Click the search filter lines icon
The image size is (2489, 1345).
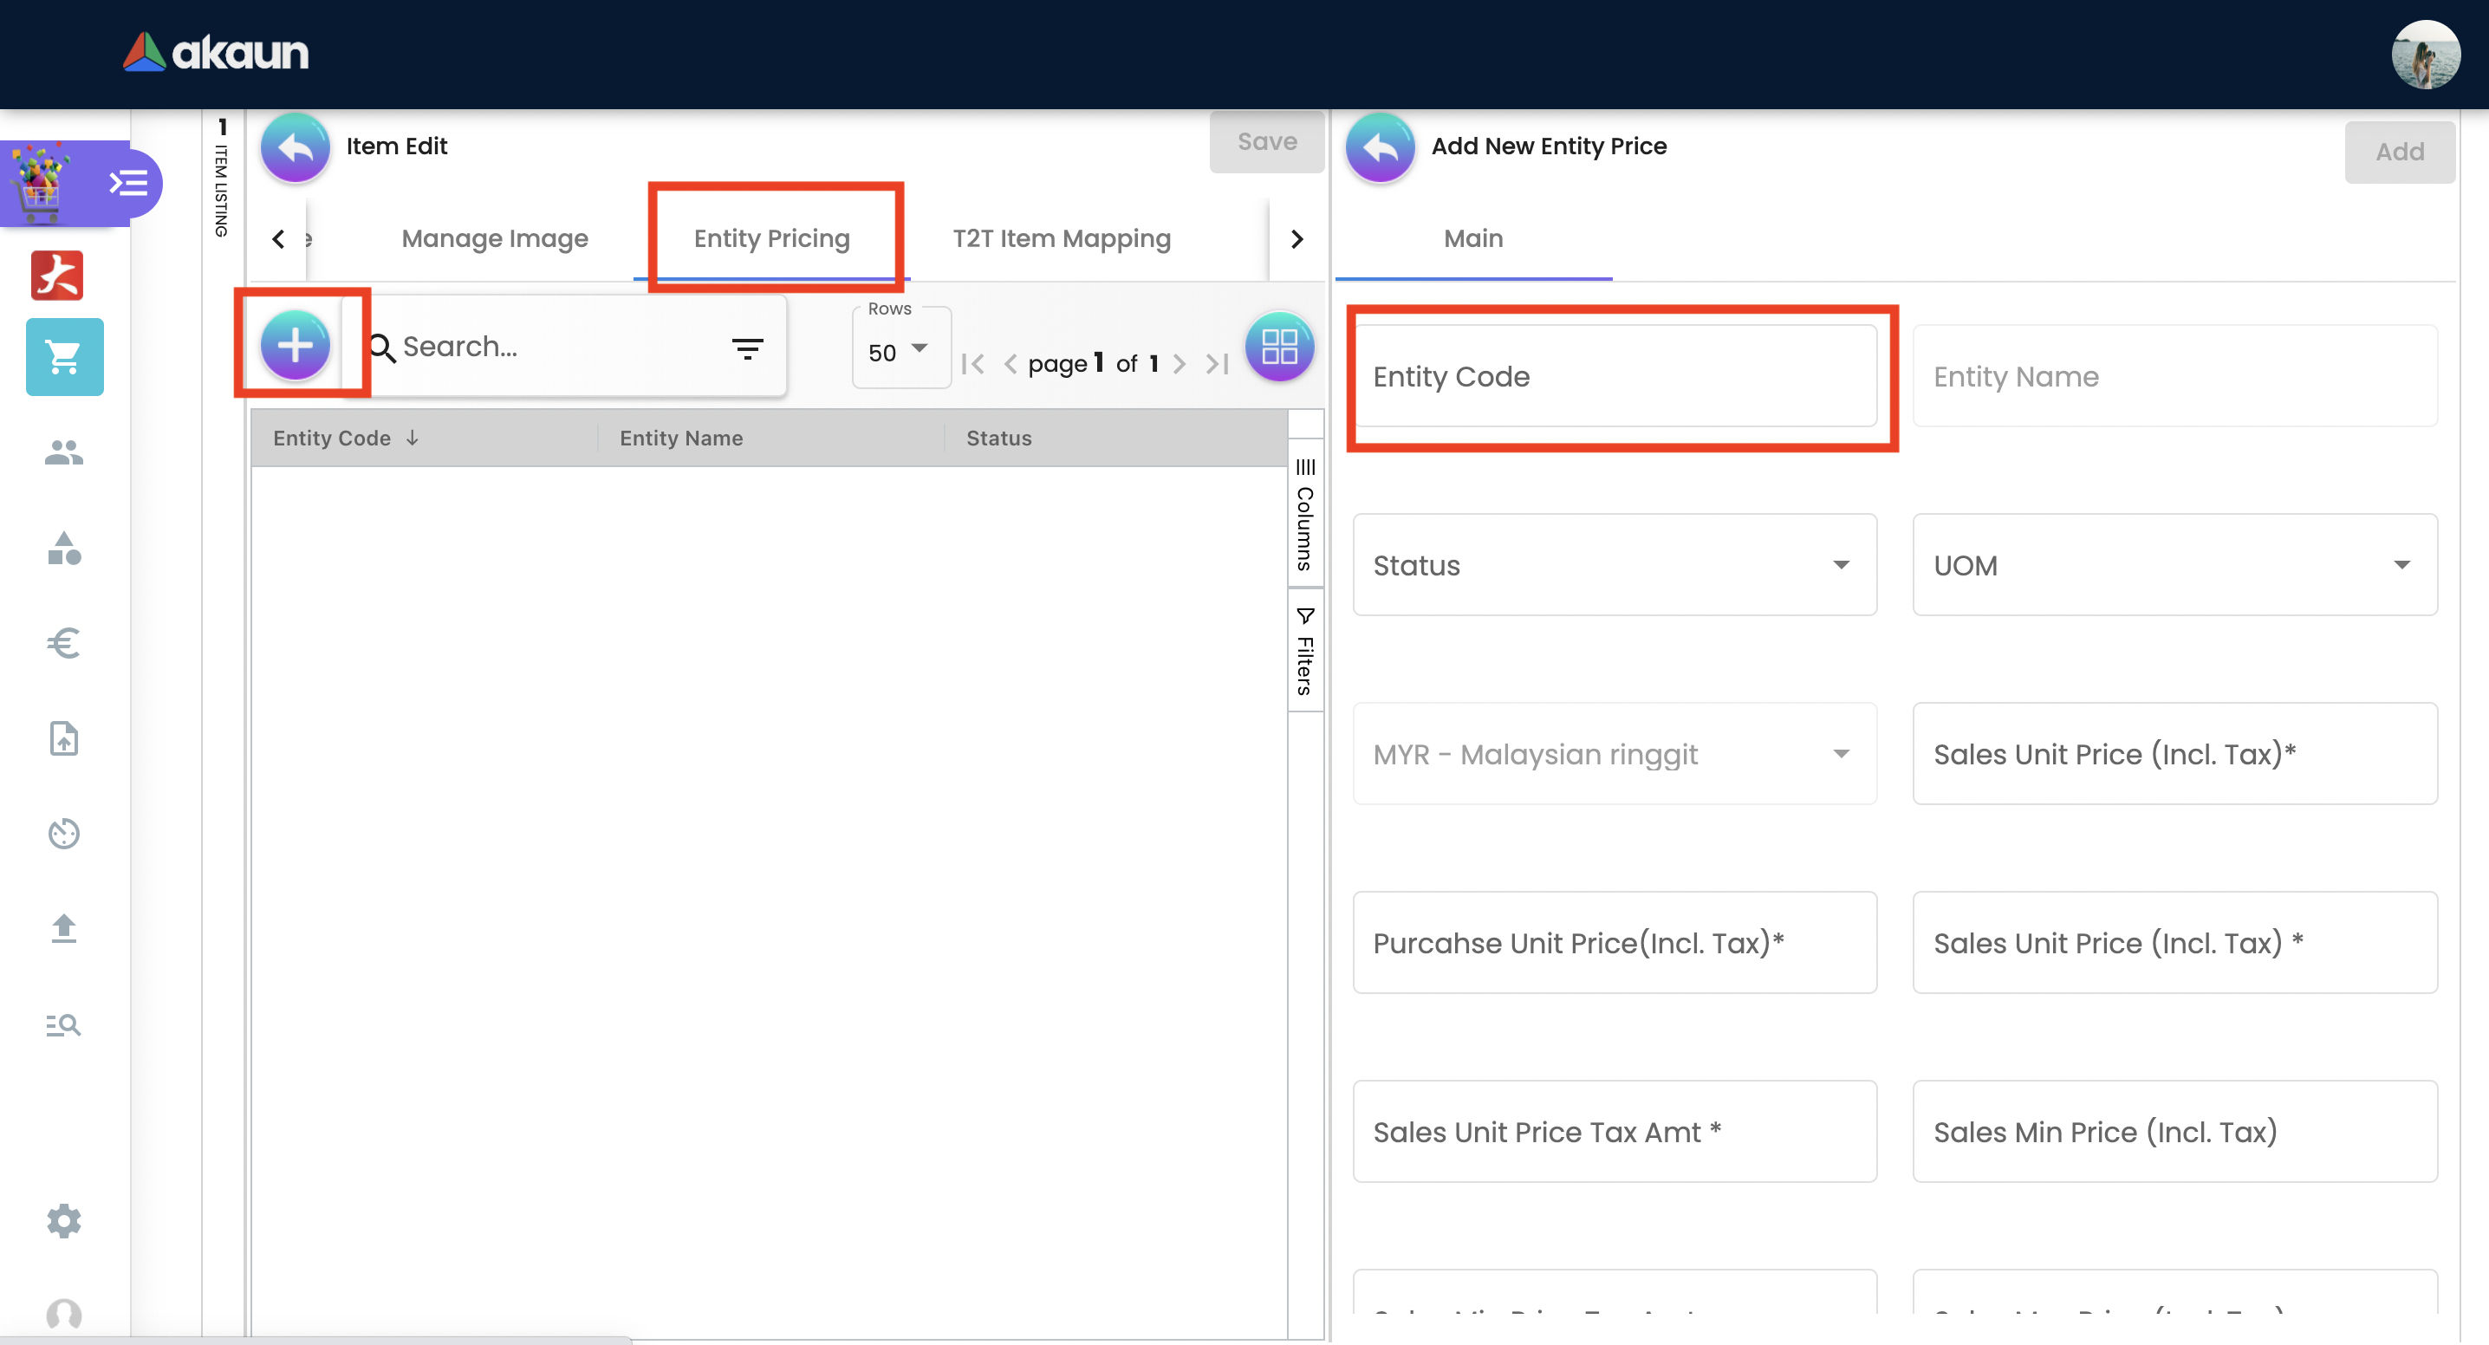pos(747,348)
